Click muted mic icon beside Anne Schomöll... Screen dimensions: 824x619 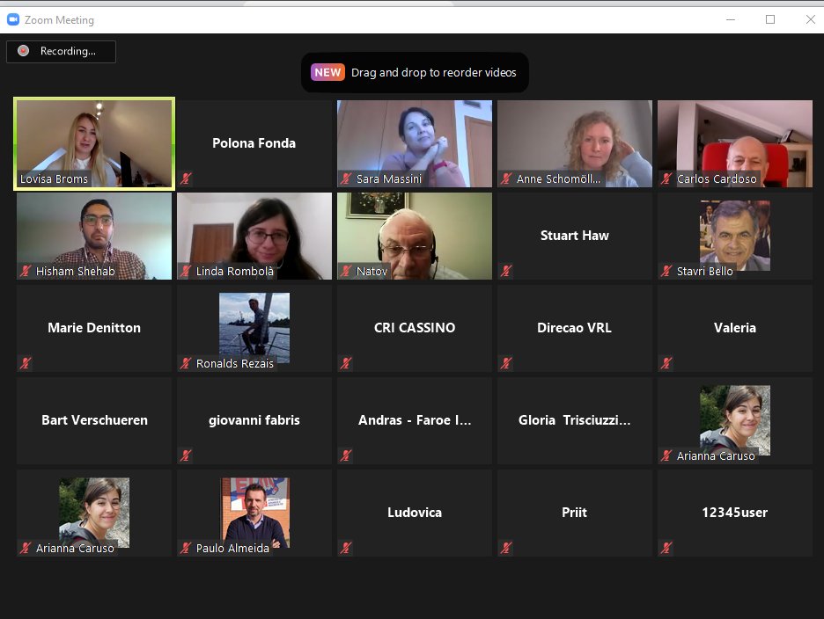(506, 178)
